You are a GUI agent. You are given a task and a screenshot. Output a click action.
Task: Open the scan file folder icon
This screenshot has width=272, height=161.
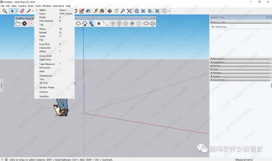pyautogui.click(x=18, y=24)
